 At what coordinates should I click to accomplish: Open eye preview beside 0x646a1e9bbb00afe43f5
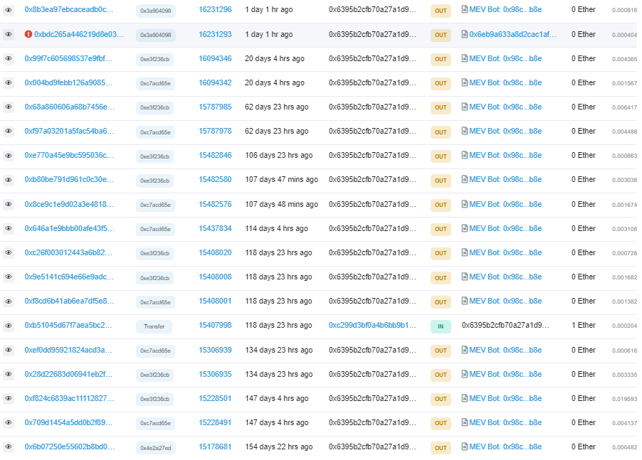pos(9,228)
